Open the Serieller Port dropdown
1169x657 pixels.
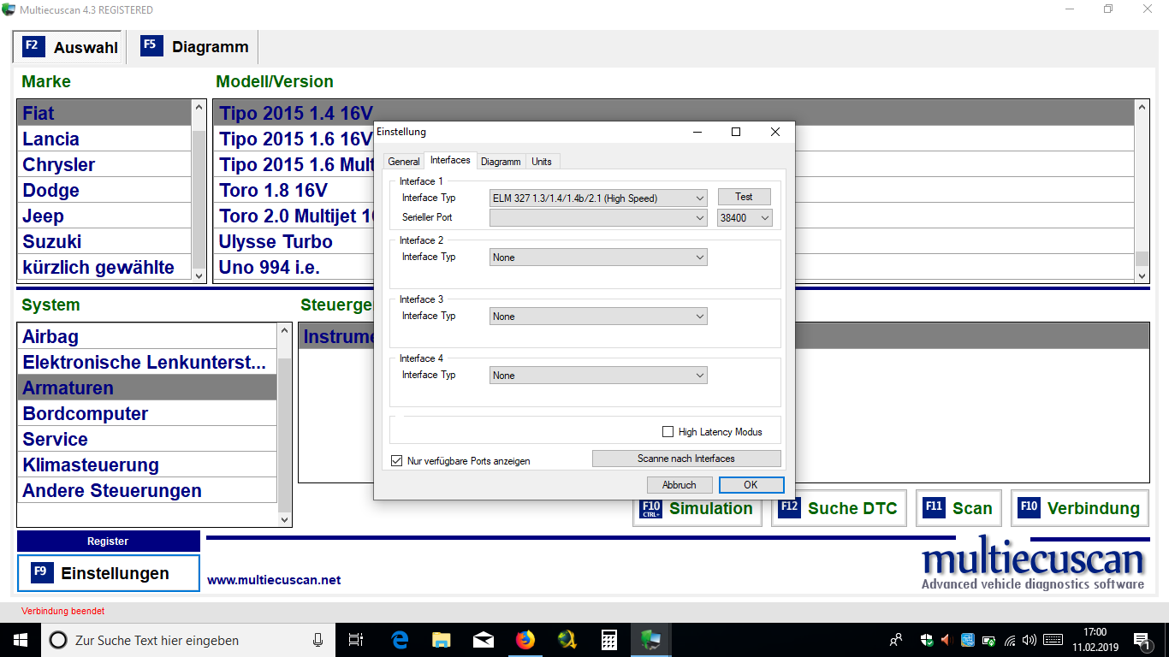pos(598,217)
